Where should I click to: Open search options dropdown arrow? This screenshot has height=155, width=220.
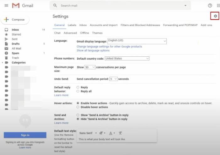tap(185, 6)
